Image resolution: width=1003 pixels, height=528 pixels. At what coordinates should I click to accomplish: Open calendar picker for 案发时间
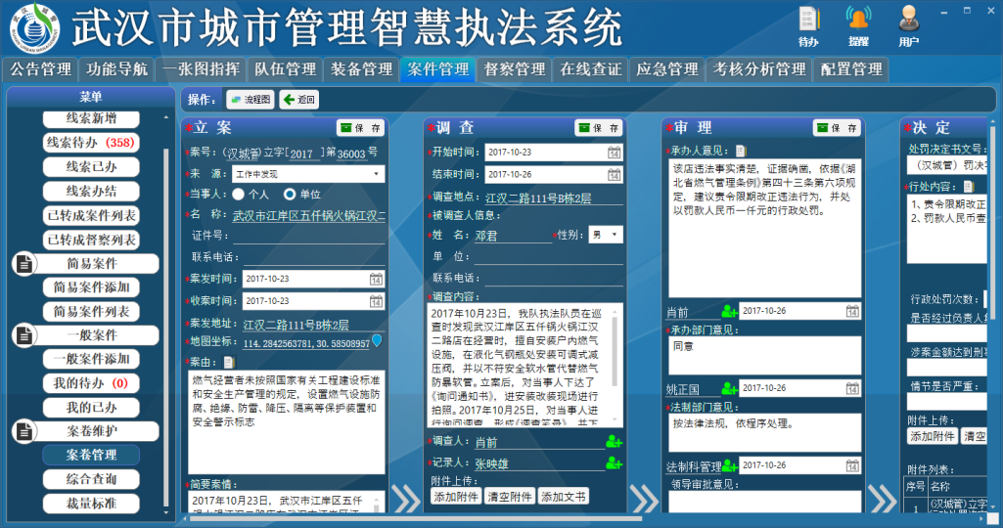[376, 279]
